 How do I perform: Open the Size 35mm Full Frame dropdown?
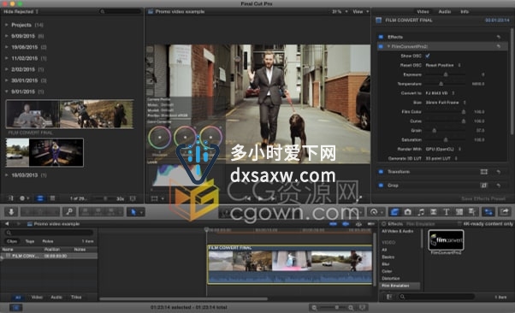[x=446, y=103]
